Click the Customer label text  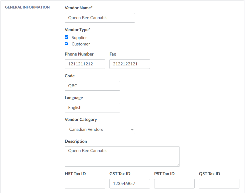tap(81, 44)
